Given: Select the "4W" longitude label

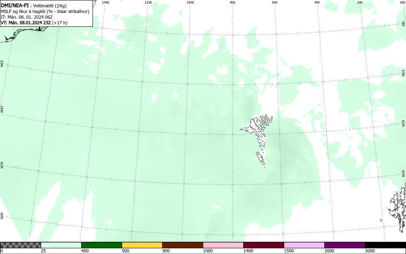Looking at the screenshot, I should coord(317,2).
